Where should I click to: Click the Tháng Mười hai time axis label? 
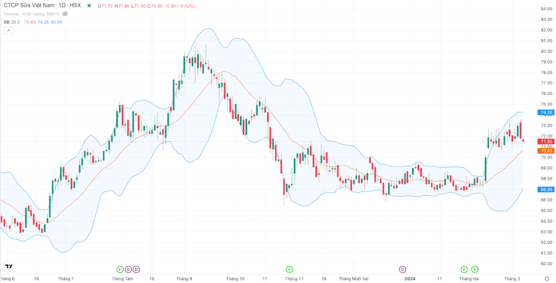[x=353, y=279]
